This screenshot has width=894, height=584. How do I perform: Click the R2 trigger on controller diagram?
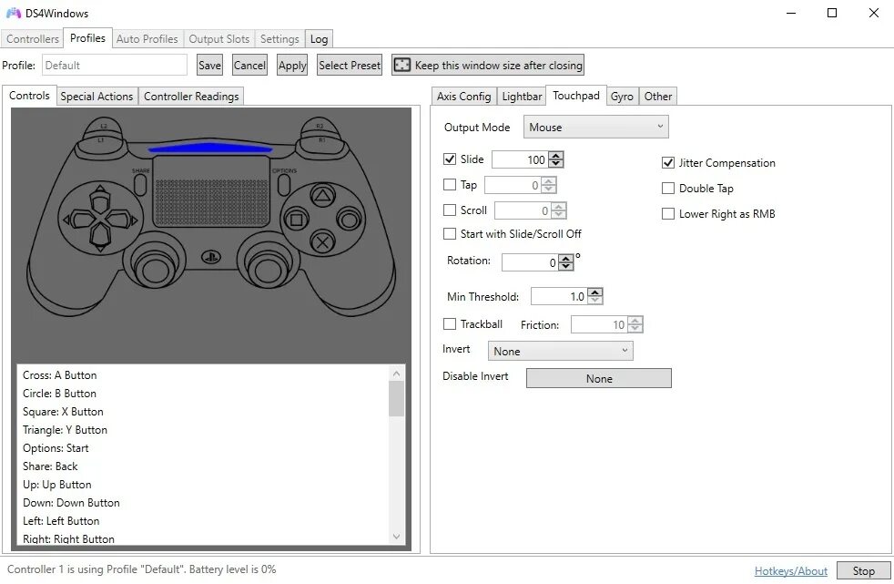pyautogui.click(x=320, y=127)
